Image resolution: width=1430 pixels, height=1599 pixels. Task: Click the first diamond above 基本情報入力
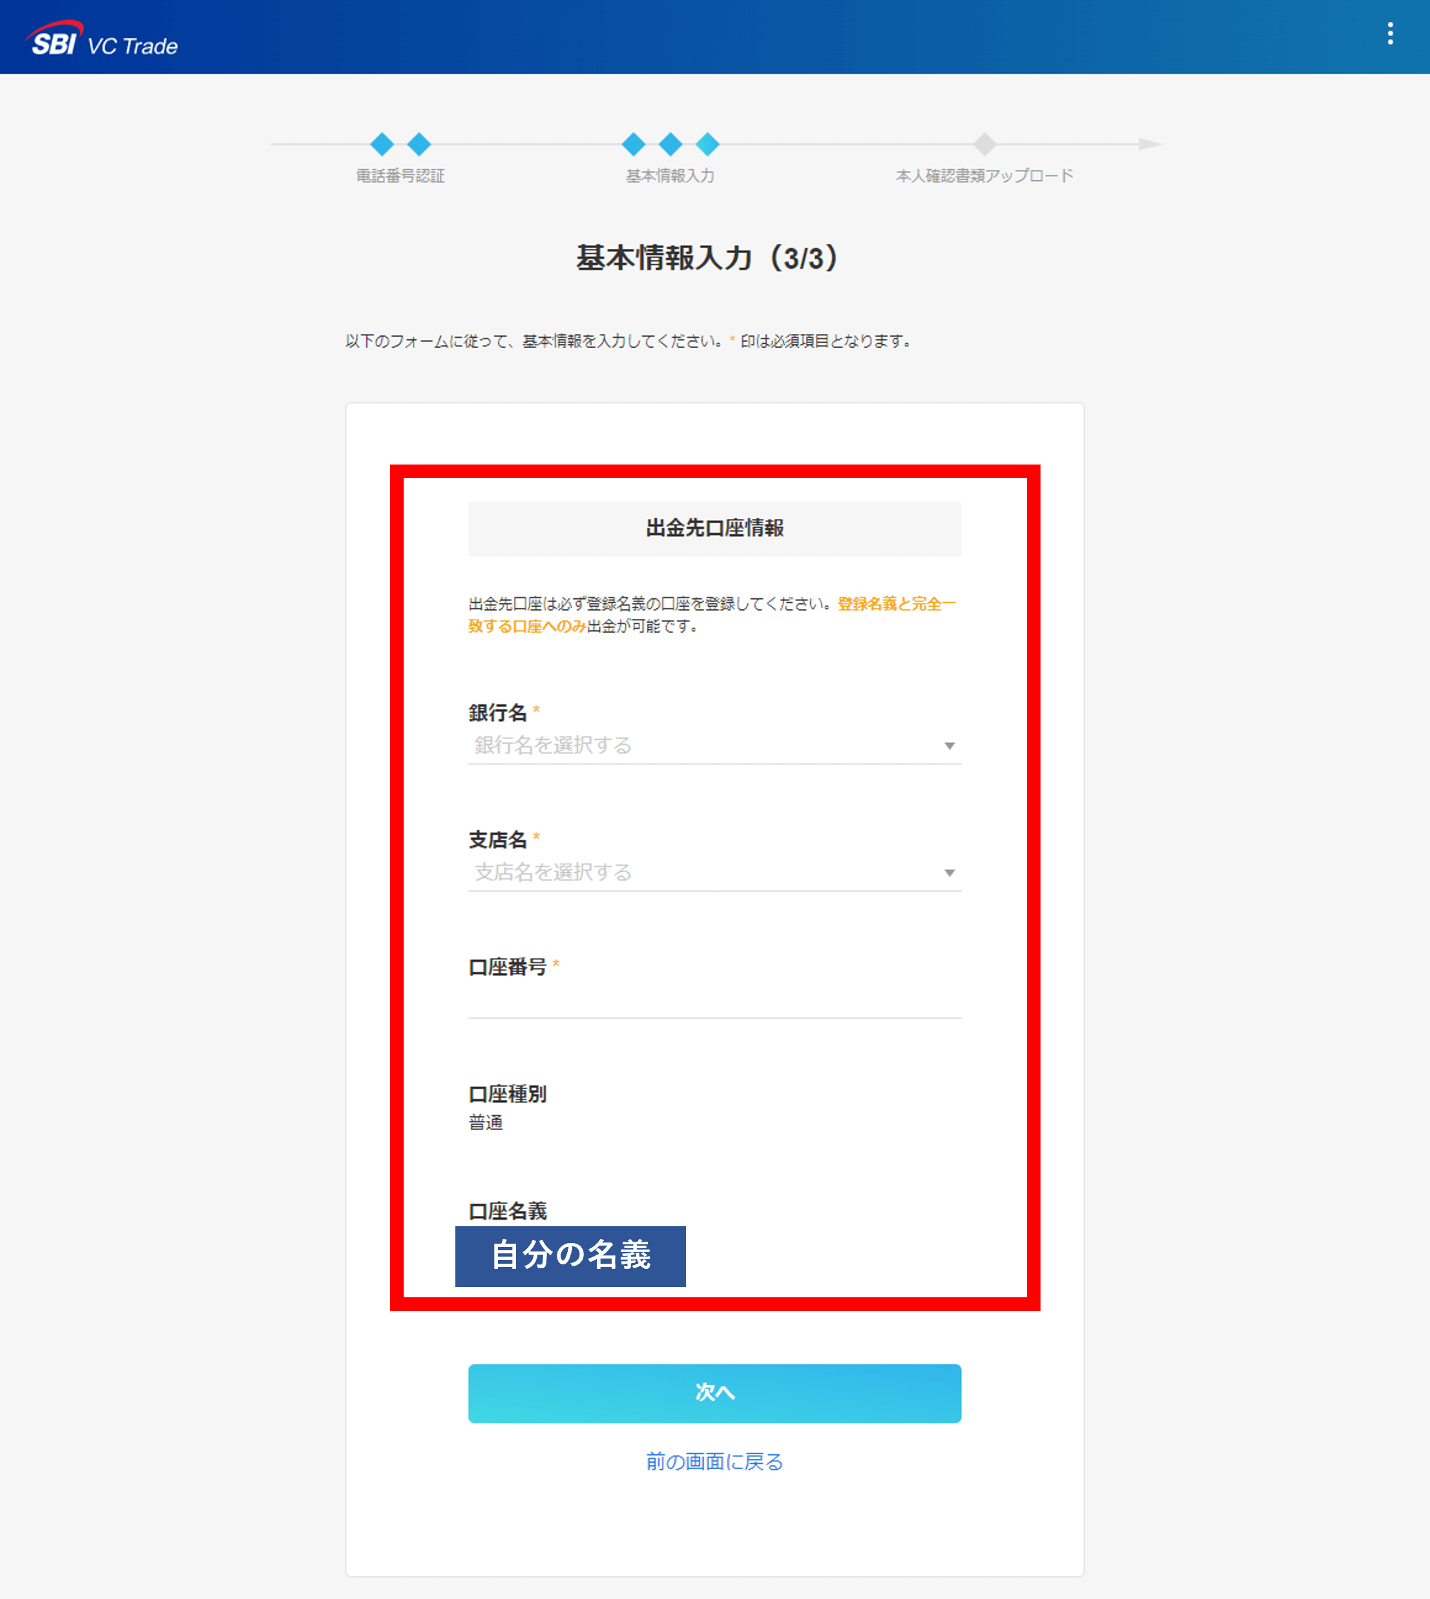[x=633, y=145]
